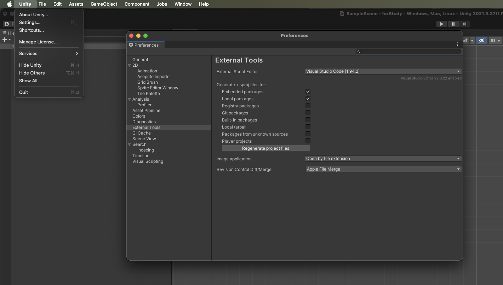
Task: Click the magnifier icon in Preferences search
Action: (x=359, y=52)
